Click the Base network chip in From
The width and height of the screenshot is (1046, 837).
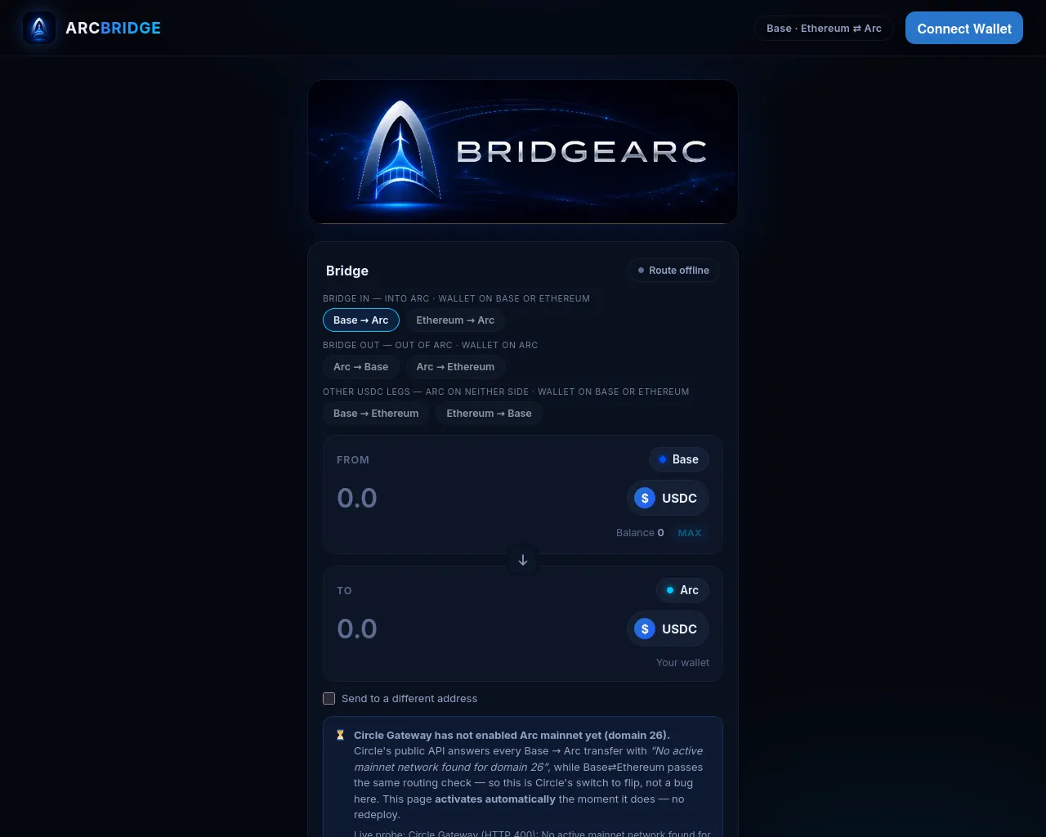click(678, 459)
